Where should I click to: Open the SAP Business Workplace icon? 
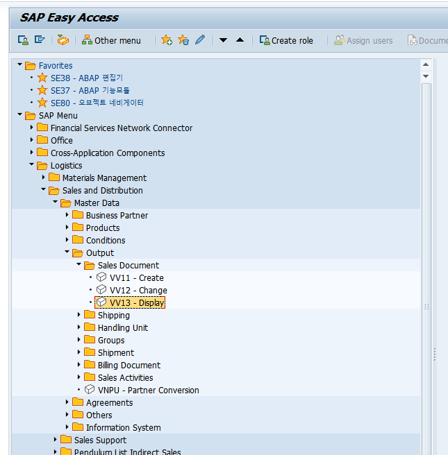(63, 40)
